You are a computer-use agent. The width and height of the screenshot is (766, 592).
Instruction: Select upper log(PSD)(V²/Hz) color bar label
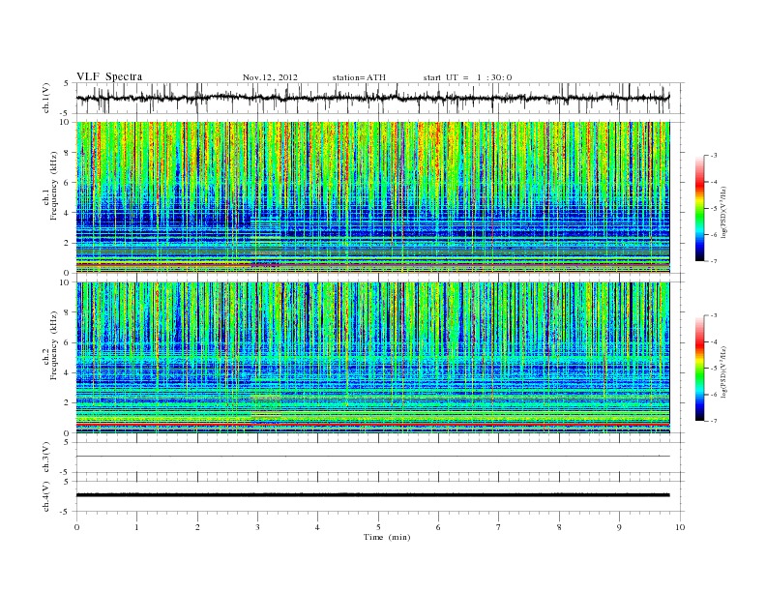pyautogui.click(x=724, y=213)
